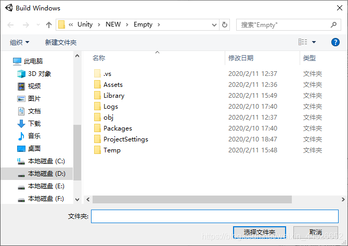348x246 pixels.
Task: Select the .vs folder icon
Action: 97,73
